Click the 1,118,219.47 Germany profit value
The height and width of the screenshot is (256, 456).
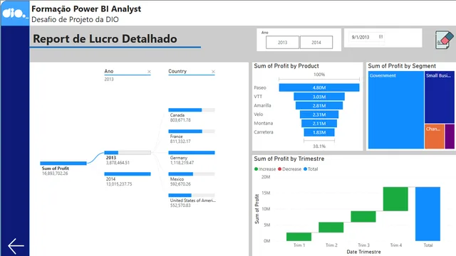182,163
